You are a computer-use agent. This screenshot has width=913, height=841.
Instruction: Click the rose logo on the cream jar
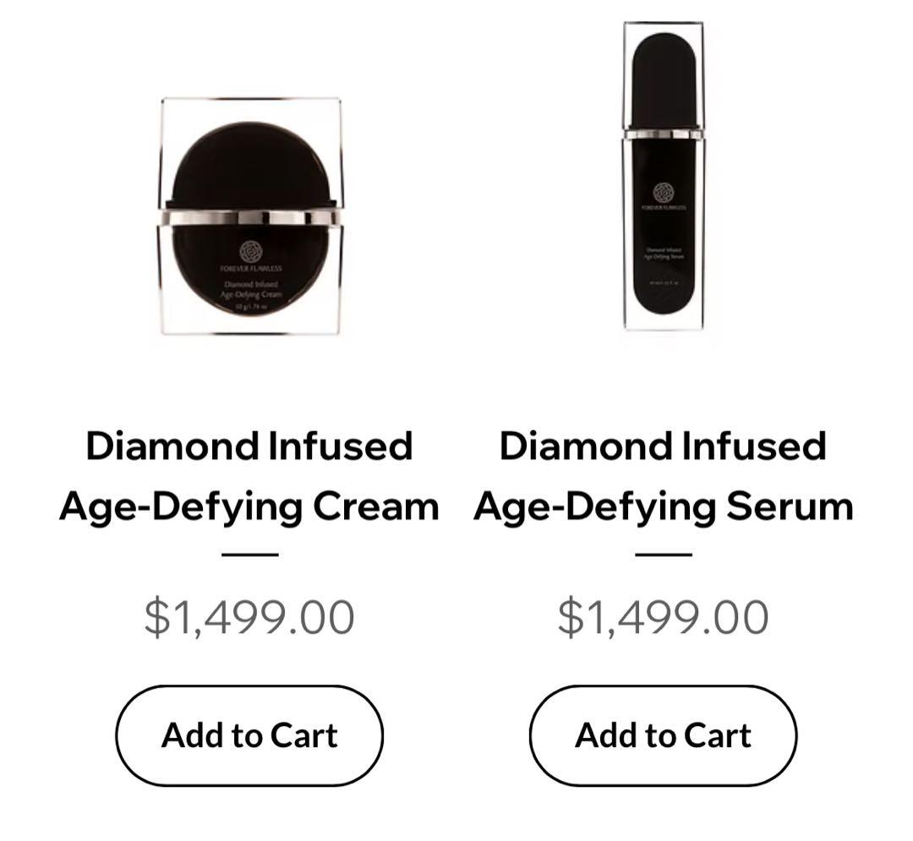tap(249, 251)
